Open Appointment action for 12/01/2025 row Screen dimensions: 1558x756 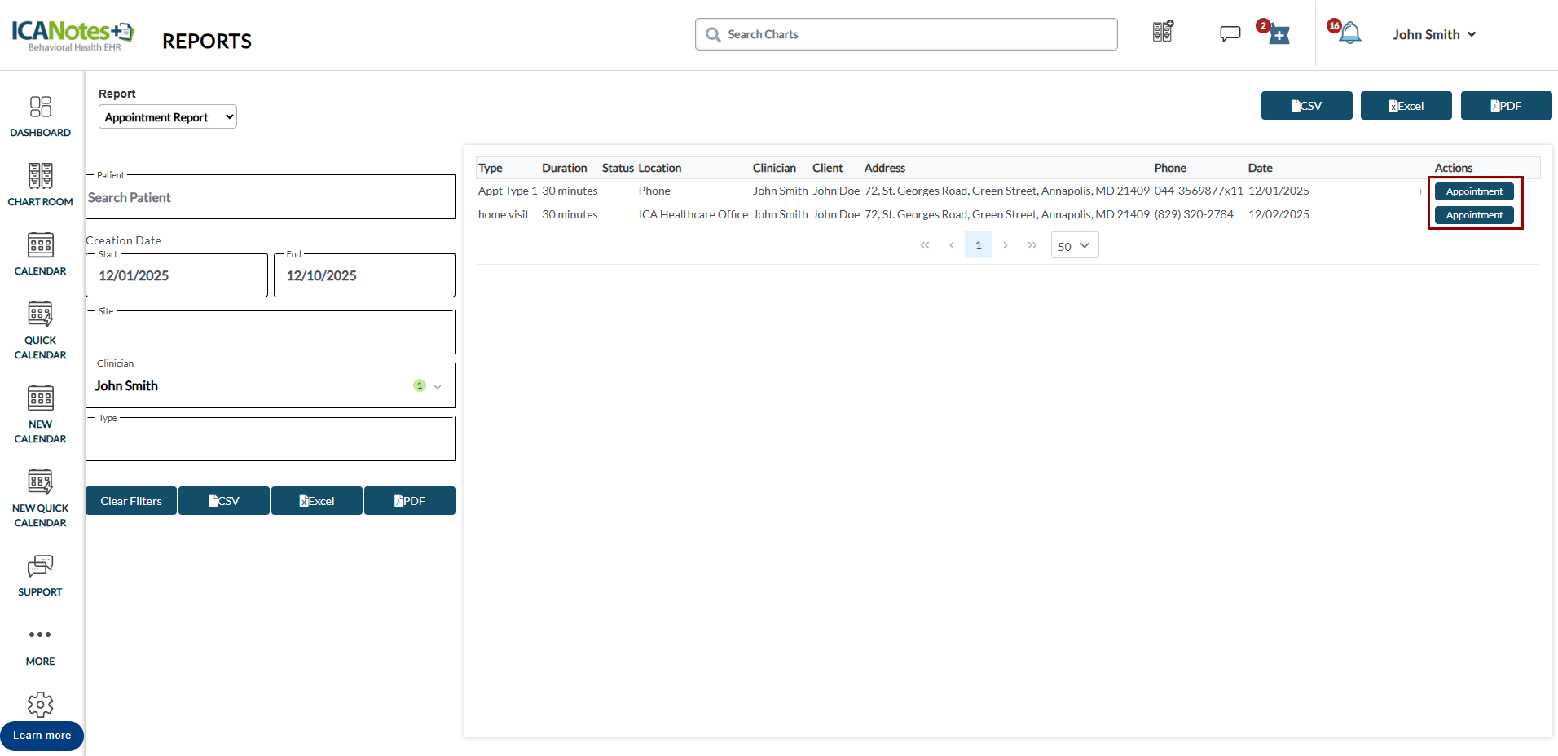(x=1474, y=191)
